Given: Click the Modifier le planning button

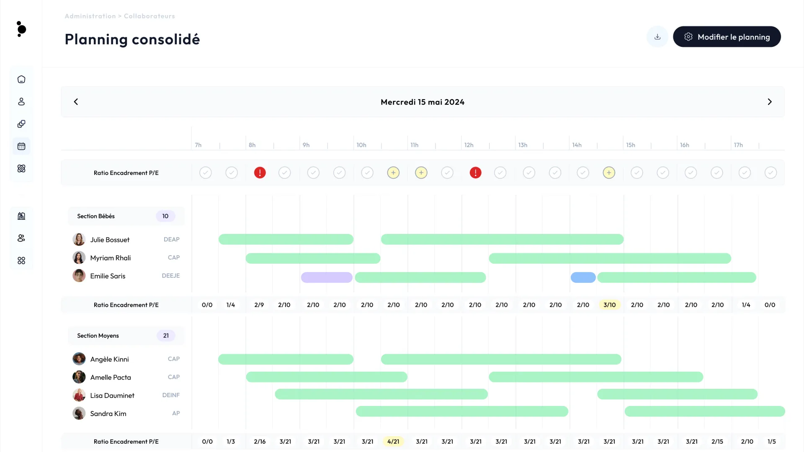Looking at the screenshot, I should point(727,37).
